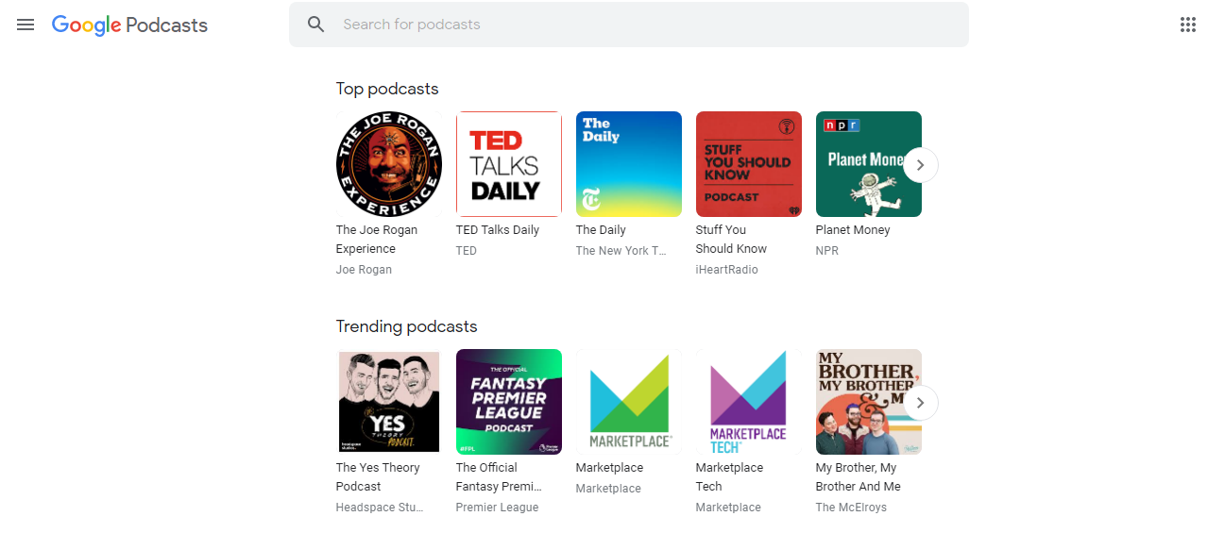The width and height of the screenshot is (1208, 533).
Task: Click the Stuff You Should Know title
Action: pos(731,240)
